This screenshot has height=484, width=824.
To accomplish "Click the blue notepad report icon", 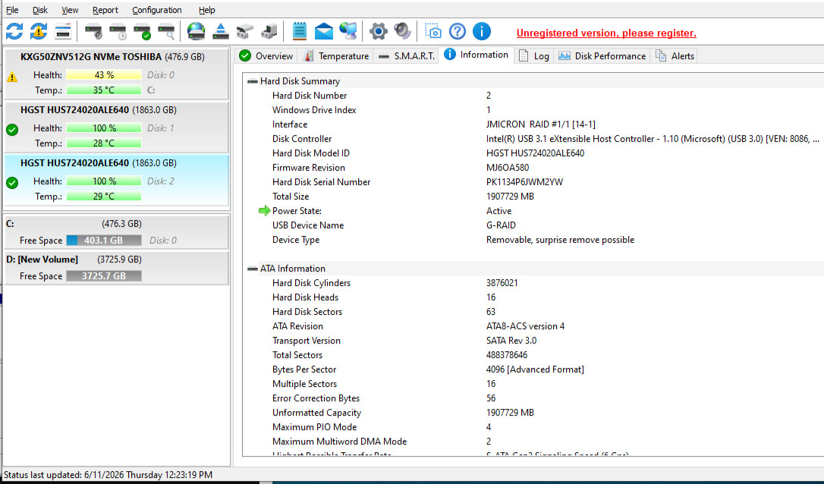I will click(300, 32).
